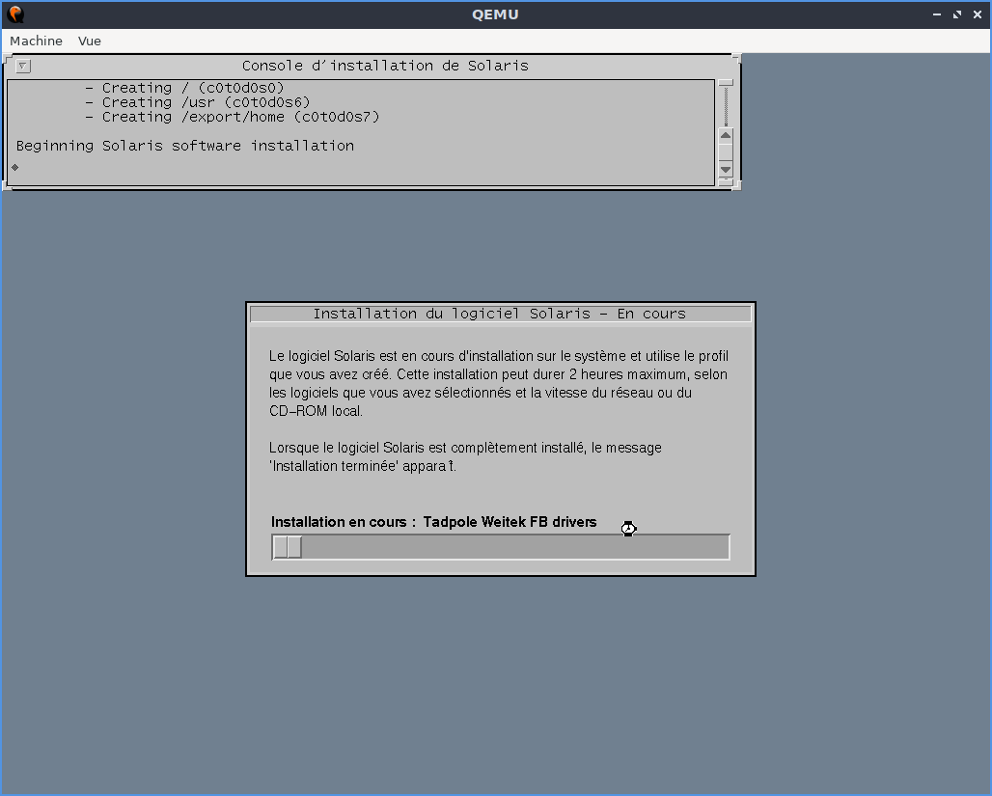Click the 'Installation terminée' message text
The width and height of the screenshot is (992, 796).
click(334, 466)
